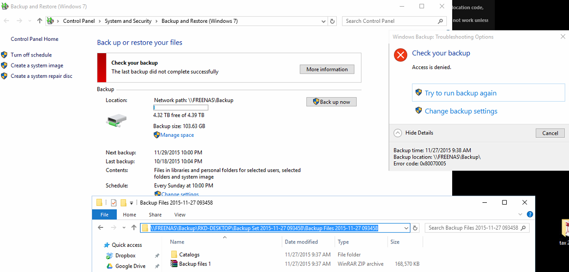Choose Change backup settings in troubleshooting dialog
The width and height of the screenshot is (569, 272).
pos(461,111)
